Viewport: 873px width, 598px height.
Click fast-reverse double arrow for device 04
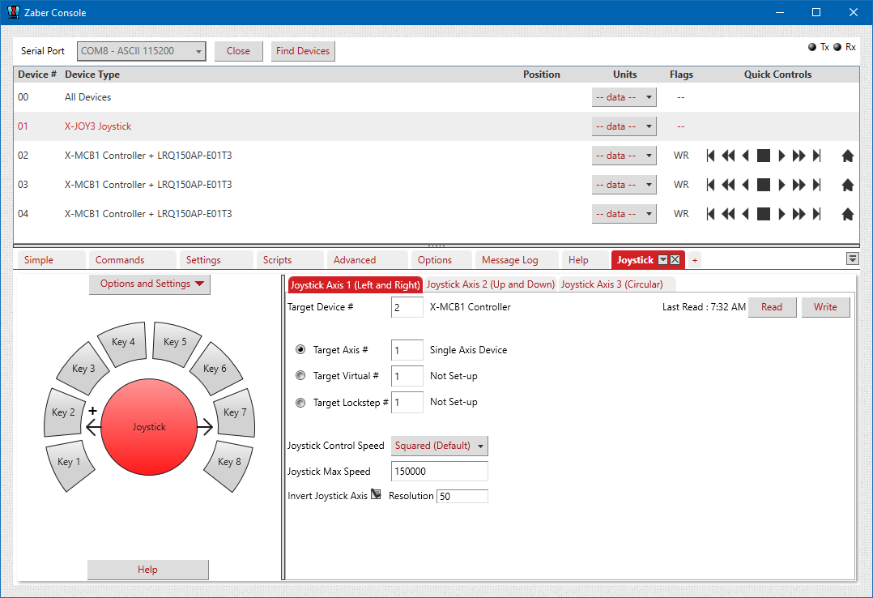[x=728, y=213]
